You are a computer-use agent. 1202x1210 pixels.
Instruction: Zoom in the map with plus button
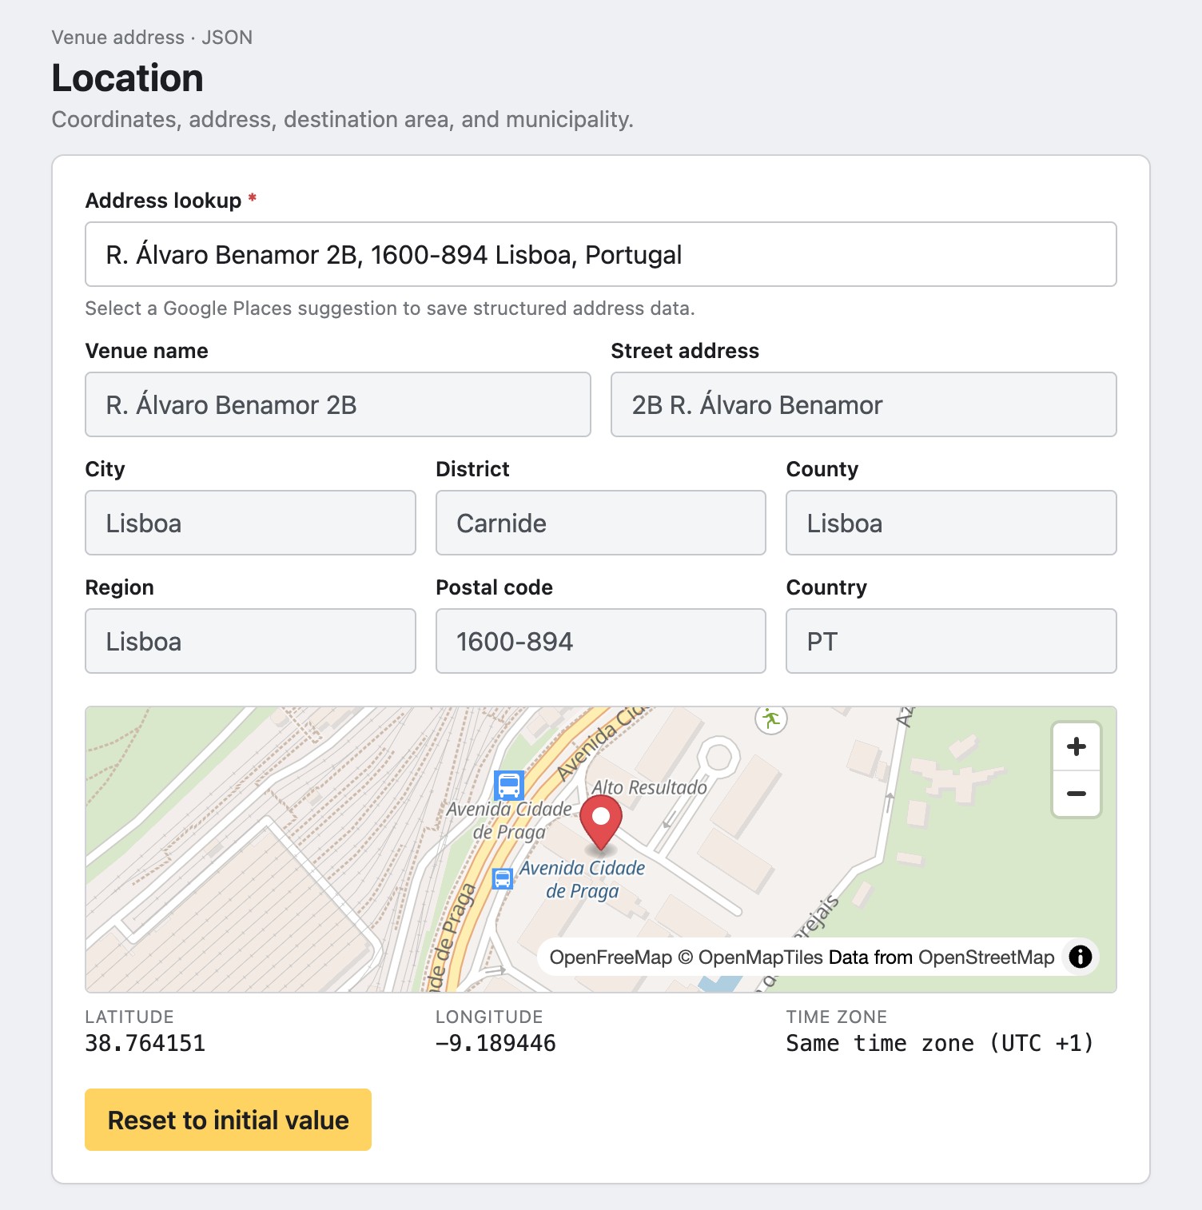click(1077, 746)
